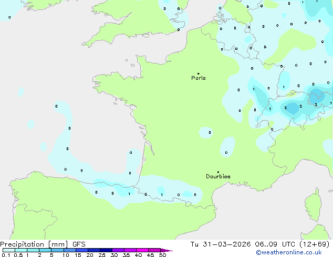Pick the legend swatch between 10 and 15
Image resolution: width=333 pixels, height=257 pixels.
click(70, 250)
